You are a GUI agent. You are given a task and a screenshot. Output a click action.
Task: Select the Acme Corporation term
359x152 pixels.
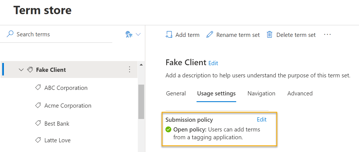click(68, 106)
